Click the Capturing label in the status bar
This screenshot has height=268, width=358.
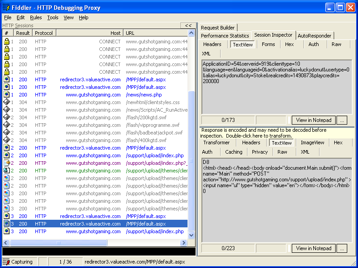click(x=22, y=262)
